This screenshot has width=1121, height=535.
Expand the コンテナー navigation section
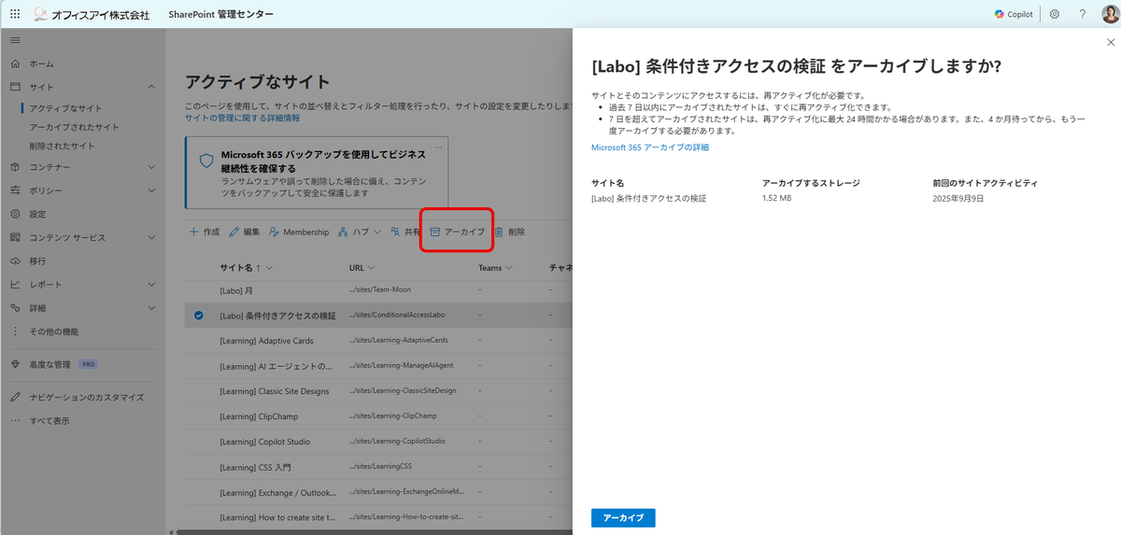click(x=151, y=167)
